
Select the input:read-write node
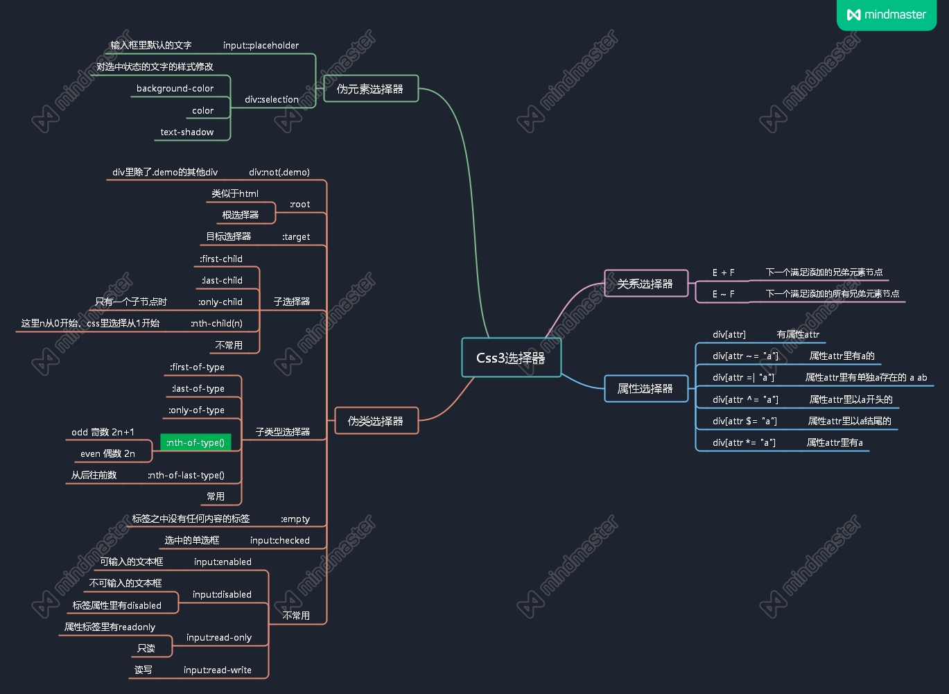tap(217, 670)
